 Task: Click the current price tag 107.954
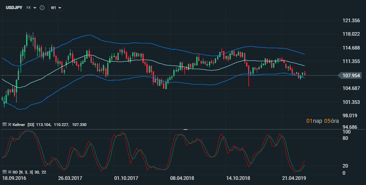350,75
